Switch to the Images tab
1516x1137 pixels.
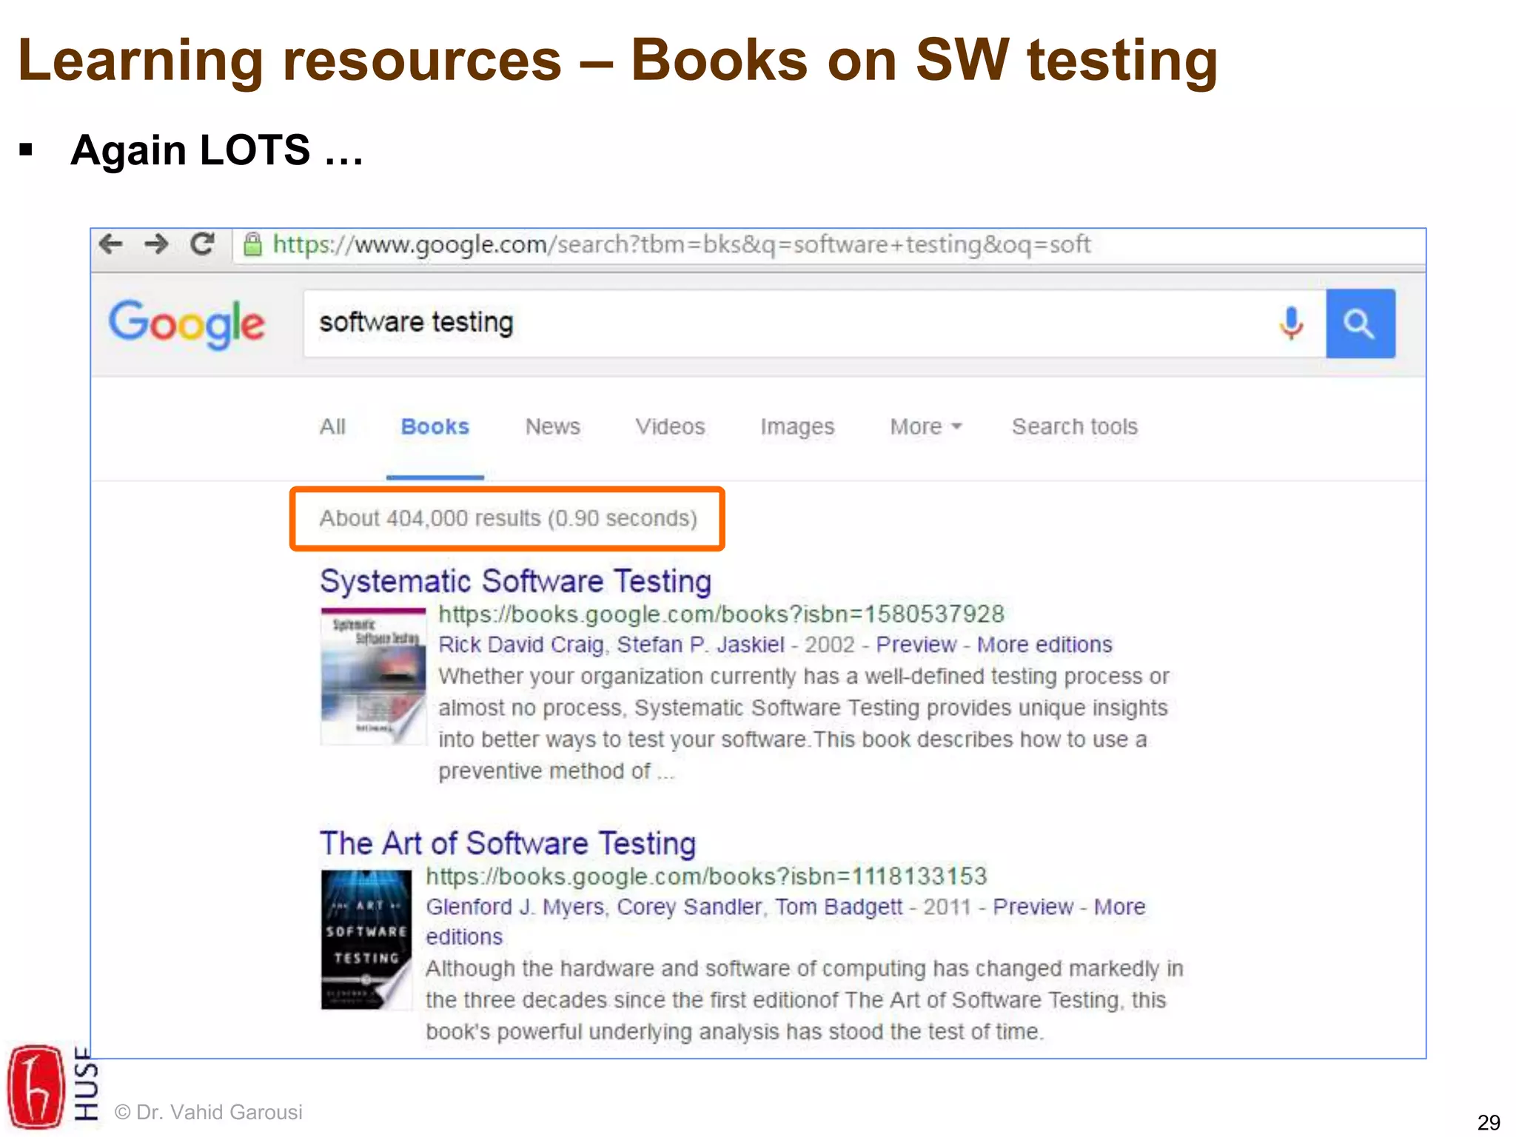click(x=797, y=427)
